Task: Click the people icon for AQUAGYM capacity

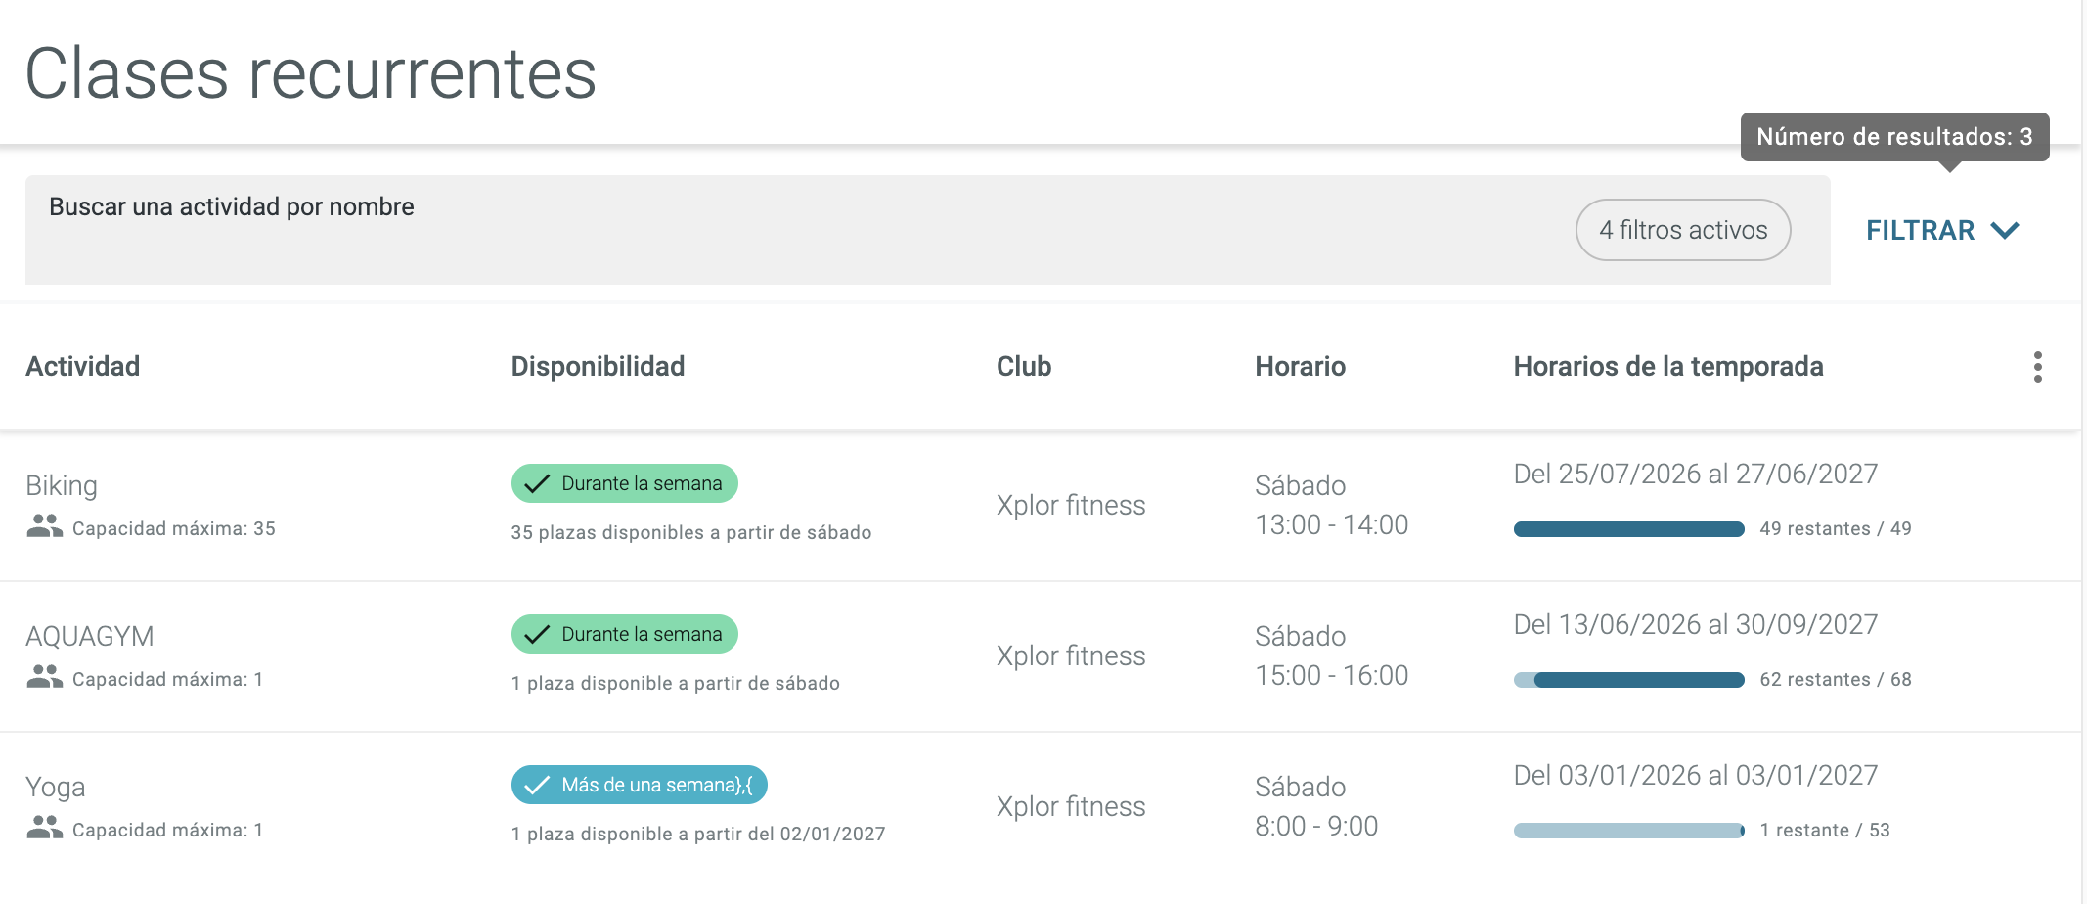Action: coord(44,678)
